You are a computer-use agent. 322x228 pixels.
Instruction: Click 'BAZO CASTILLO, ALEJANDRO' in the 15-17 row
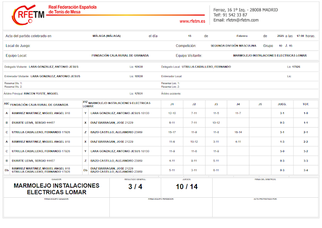coord(112,132)
